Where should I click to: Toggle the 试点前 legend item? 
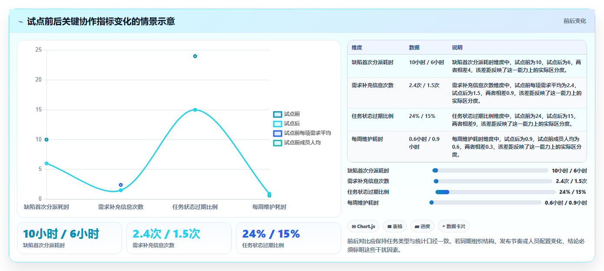(286, 114)
